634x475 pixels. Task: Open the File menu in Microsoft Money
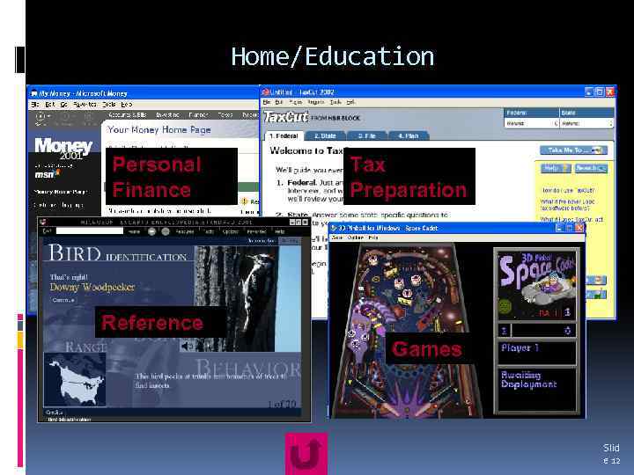point(35,105)
